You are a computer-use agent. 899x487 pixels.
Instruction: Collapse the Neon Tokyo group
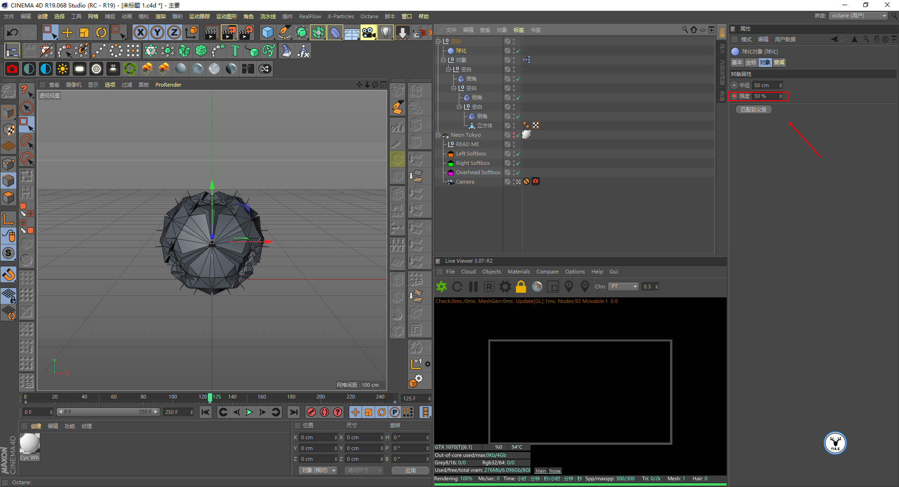[x=438, y=135]
